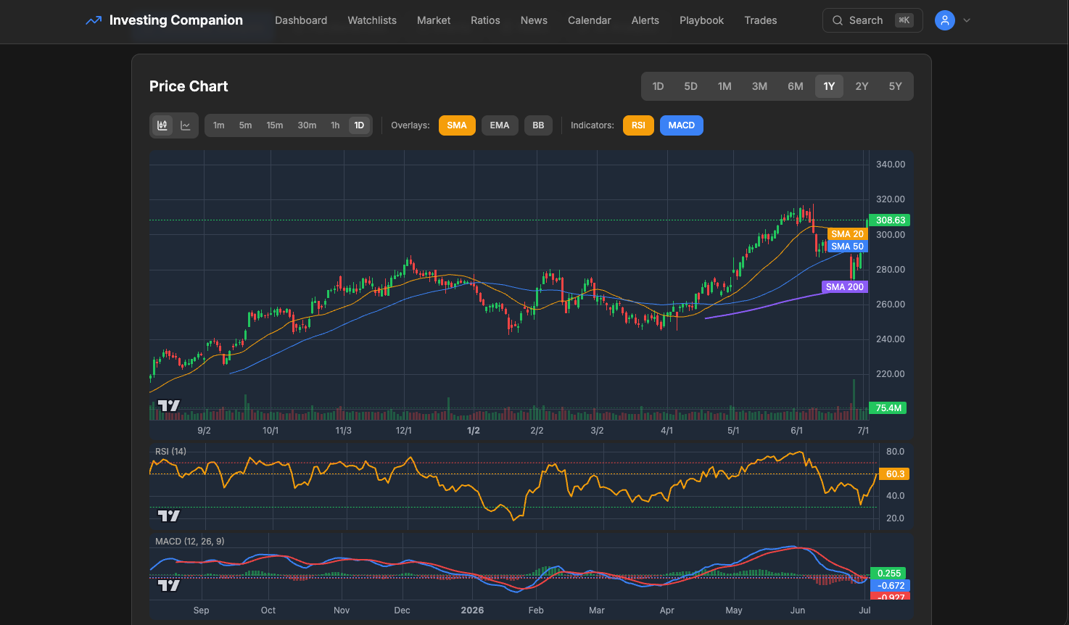The image size is (1069, 625).
Task: Toggle the MACD indicator
Action: [682, 125]
